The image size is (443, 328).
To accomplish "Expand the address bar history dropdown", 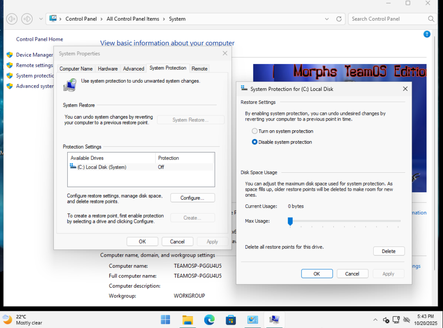I will [327, 19].
